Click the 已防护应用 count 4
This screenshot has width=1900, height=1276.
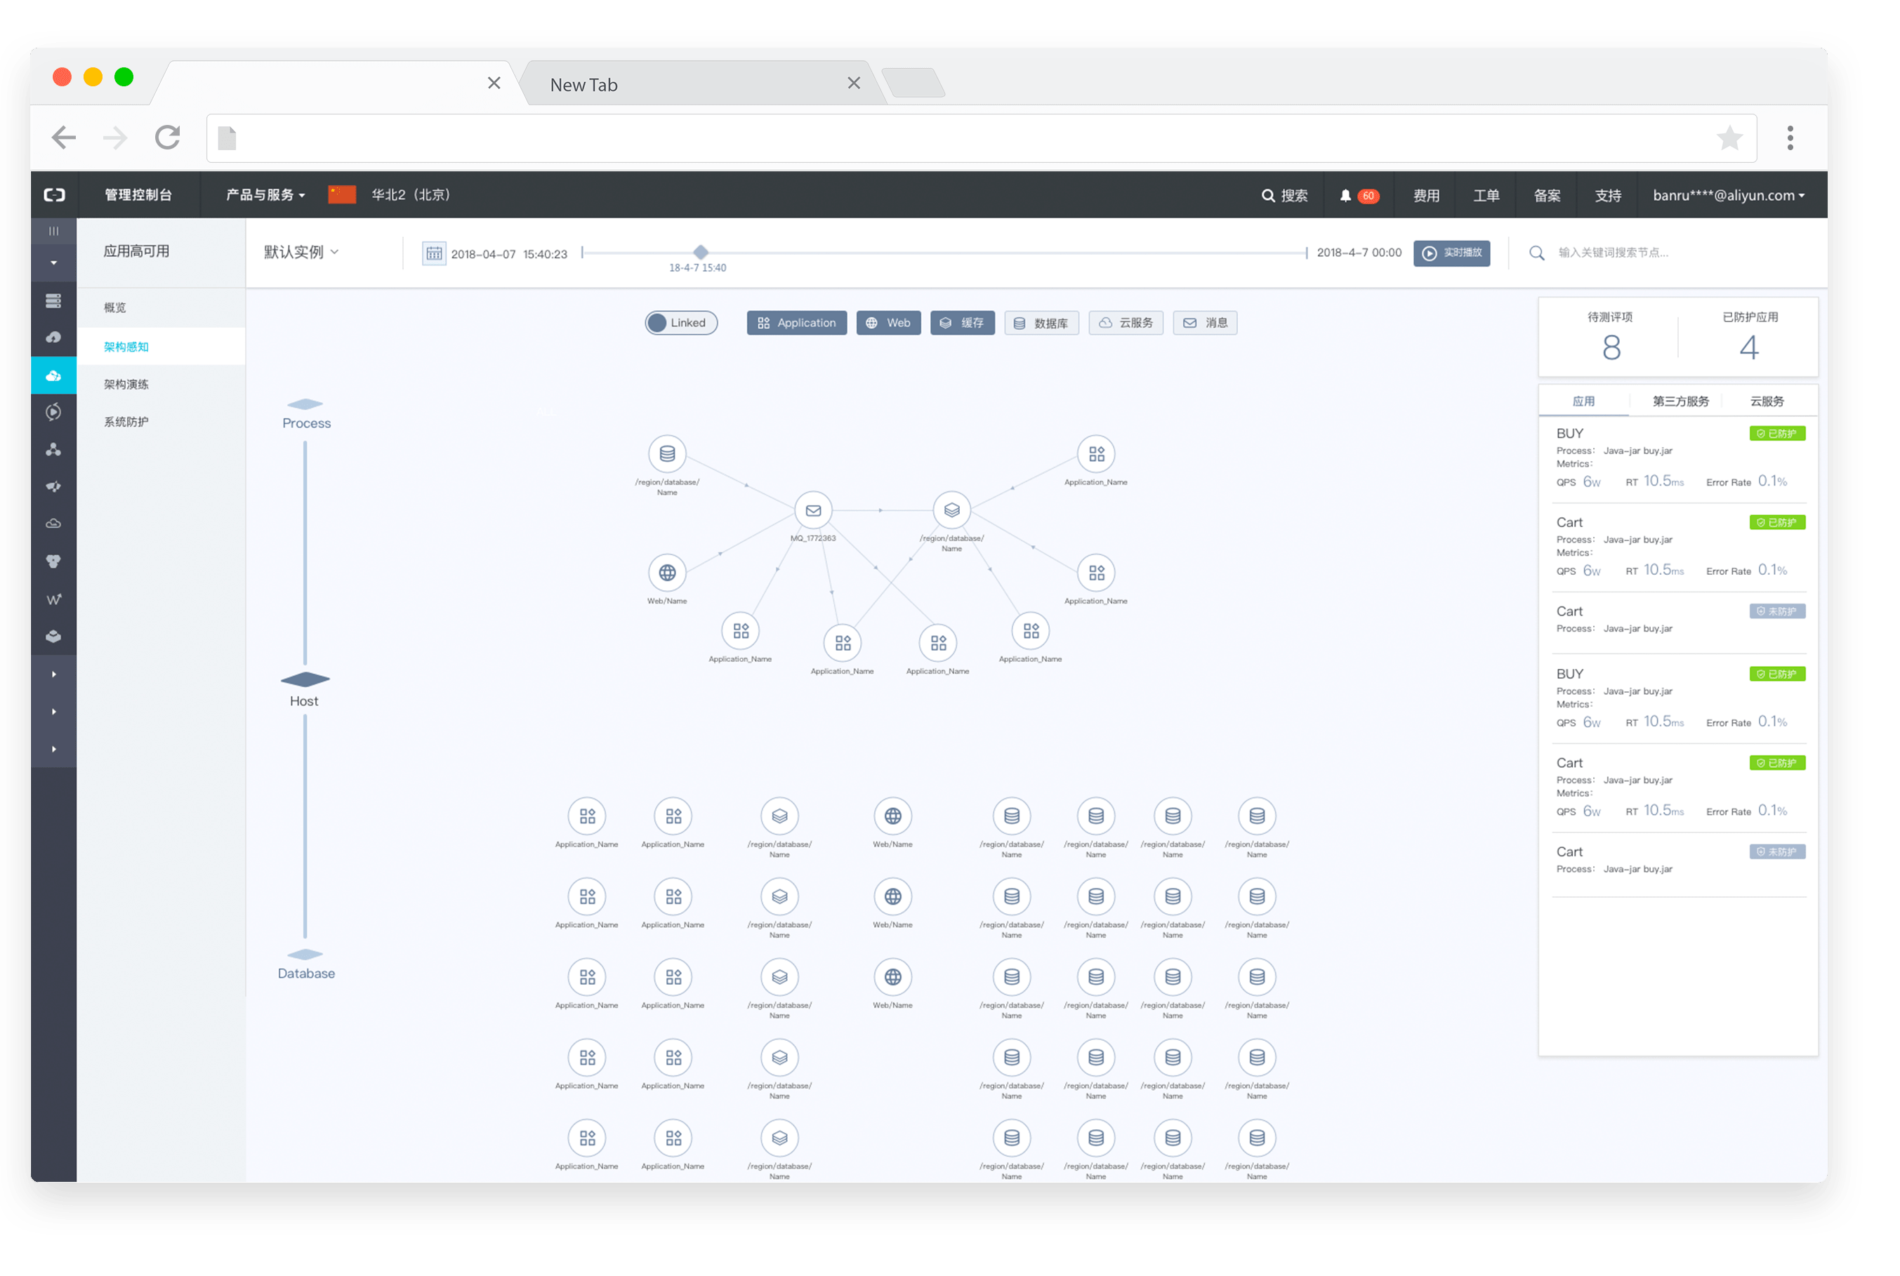1748,348
